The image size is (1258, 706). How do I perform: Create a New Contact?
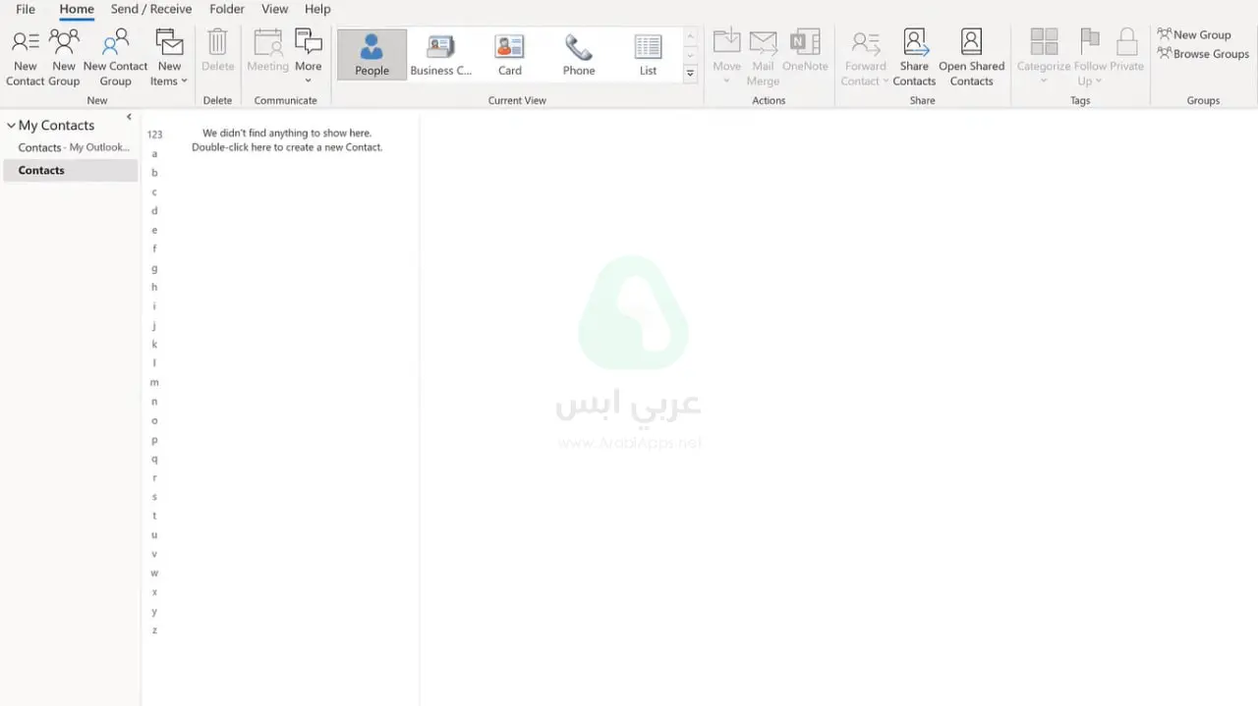click(26, 54)
